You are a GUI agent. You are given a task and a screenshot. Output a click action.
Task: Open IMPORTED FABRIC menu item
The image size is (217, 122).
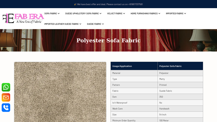[x=175, y=13]
